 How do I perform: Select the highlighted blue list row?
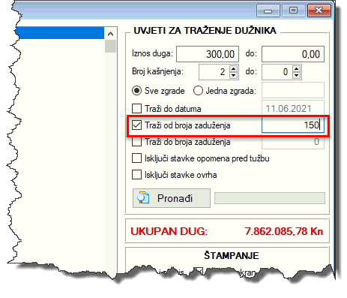tap(61, 33)
